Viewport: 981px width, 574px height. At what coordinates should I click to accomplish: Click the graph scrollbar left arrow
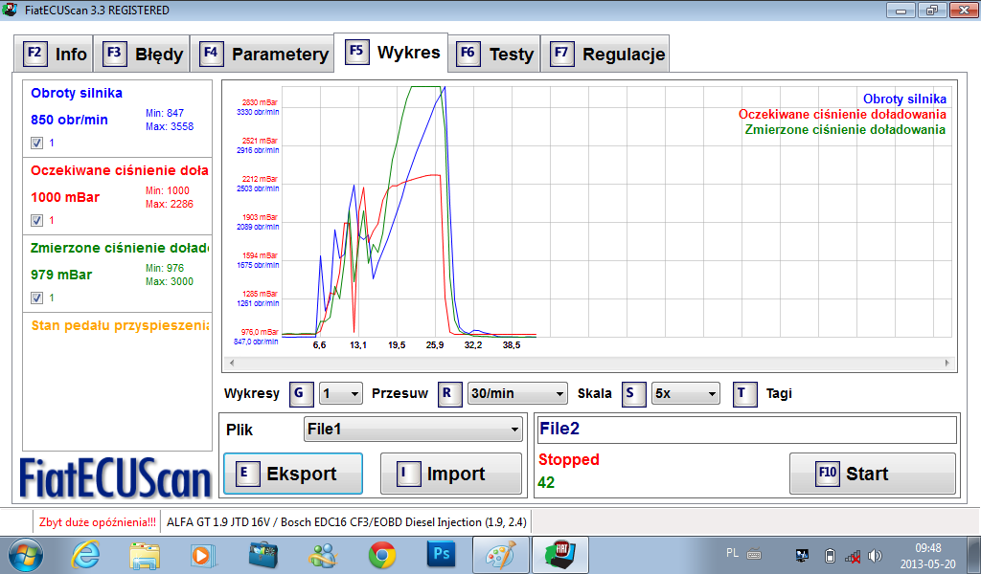(232, 363)
